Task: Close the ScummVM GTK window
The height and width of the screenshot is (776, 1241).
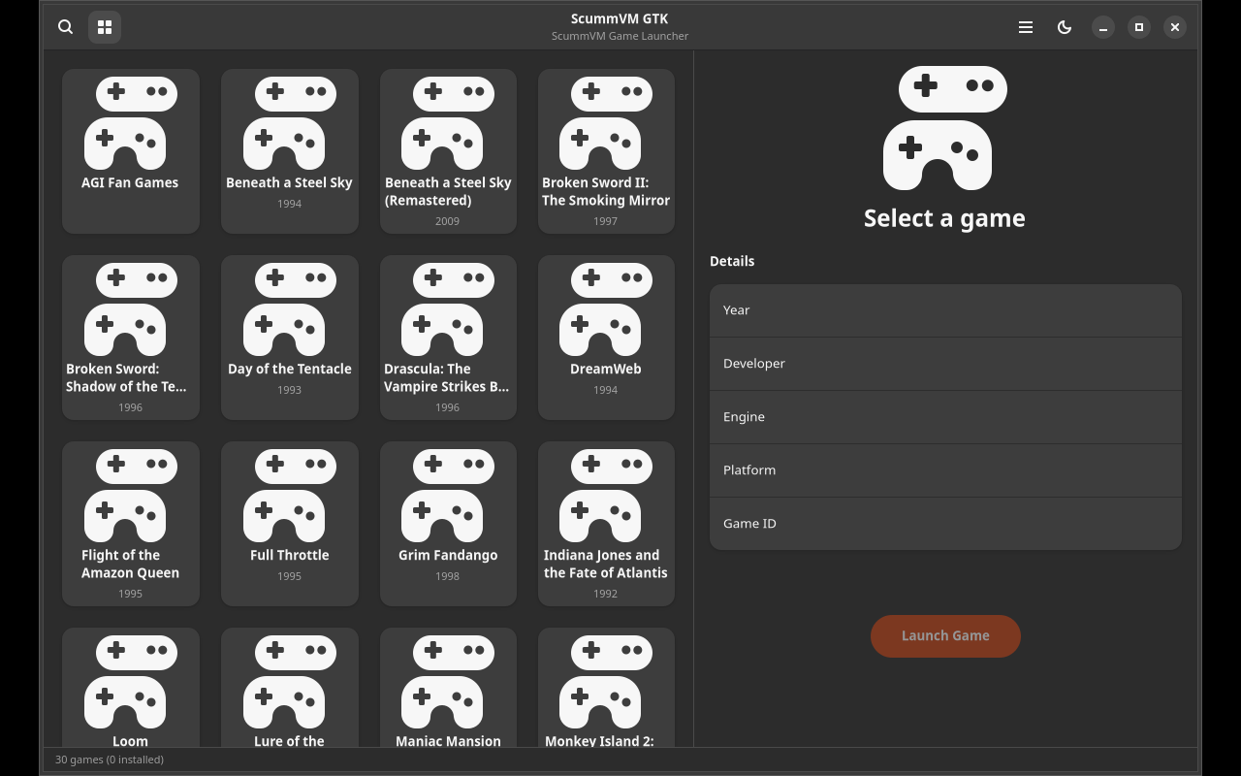Action: (x=1175, y=27)
